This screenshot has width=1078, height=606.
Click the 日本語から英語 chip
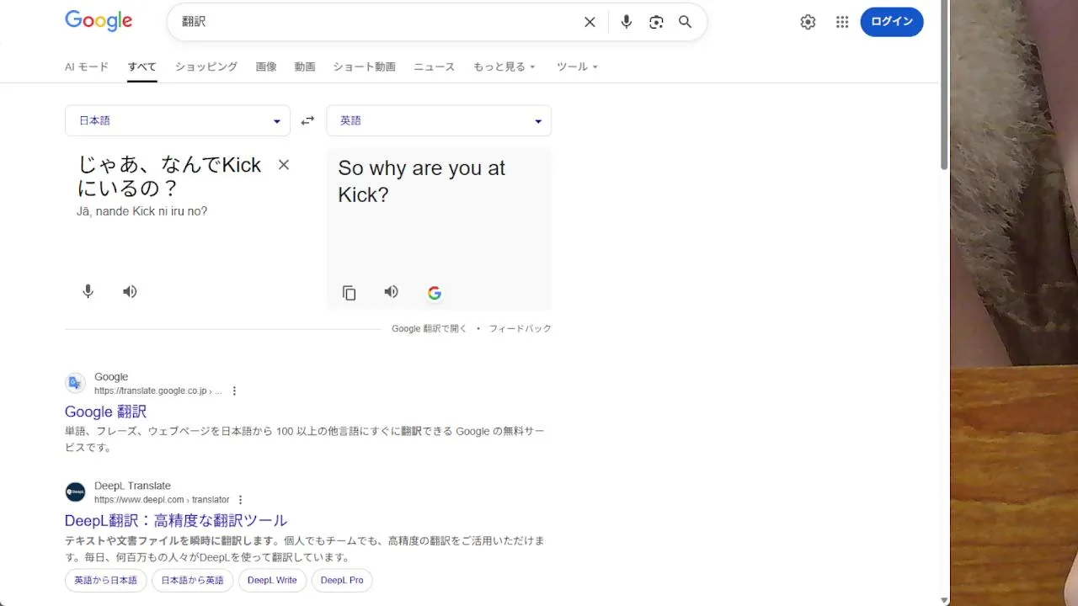click(193, 581)
